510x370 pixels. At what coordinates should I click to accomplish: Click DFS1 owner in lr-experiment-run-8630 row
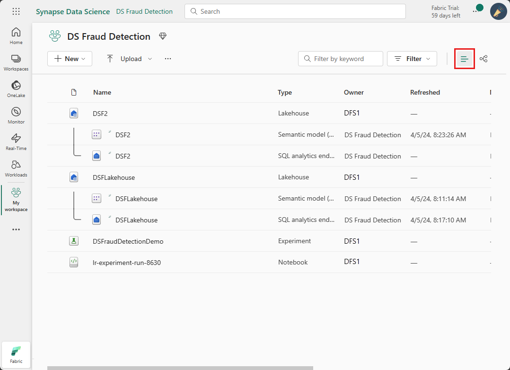352,262
